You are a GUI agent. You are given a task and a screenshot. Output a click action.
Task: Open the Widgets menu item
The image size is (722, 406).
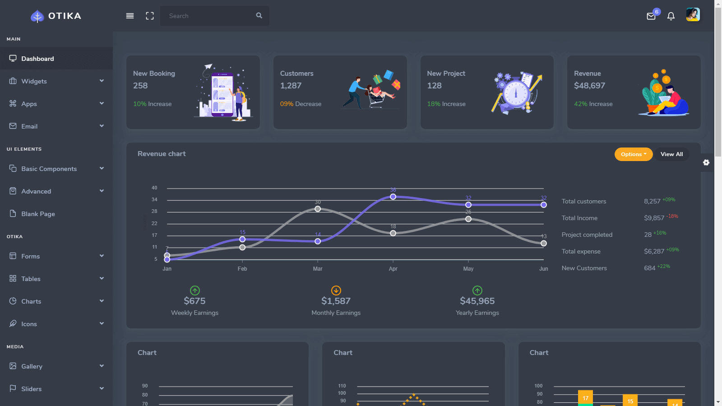56,81
